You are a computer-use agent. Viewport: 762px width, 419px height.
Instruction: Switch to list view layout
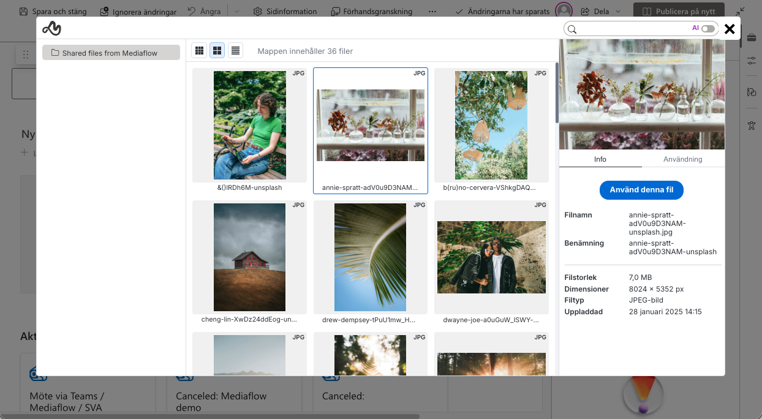[235, 51]
